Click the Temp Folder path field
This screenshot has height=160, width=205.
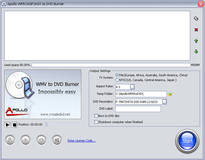pos(141,94)
